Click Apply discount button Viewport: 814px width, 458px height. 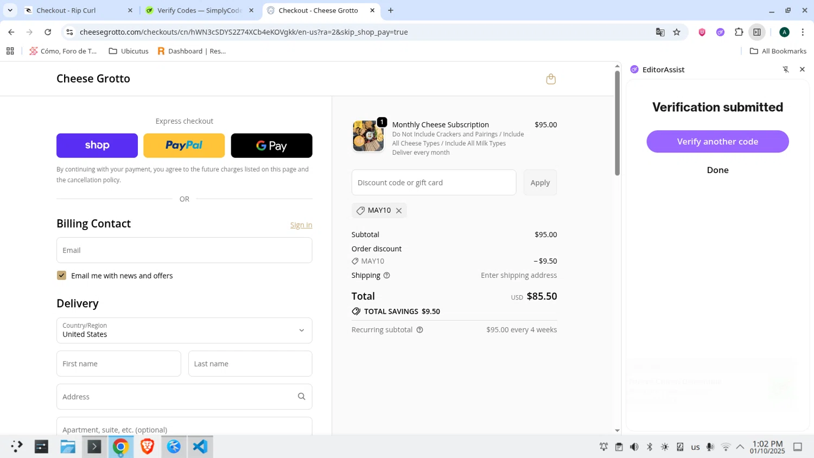540,182
